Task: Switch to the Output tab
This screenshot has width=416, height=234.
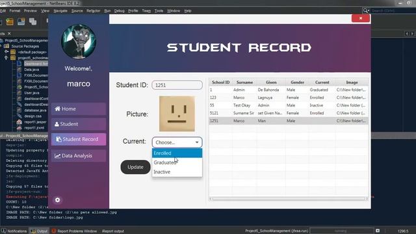Action: coord(39,231)
